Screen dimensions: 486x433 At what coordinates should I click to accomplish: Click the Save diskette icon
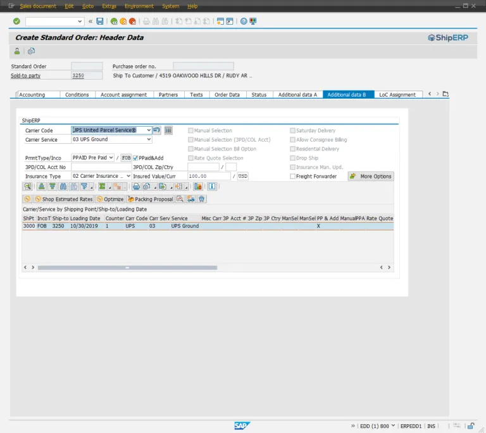(x=100, y=21)
